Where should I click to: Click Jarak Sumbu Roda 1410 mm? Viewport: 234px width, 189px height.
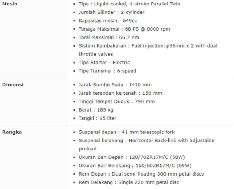115,85
